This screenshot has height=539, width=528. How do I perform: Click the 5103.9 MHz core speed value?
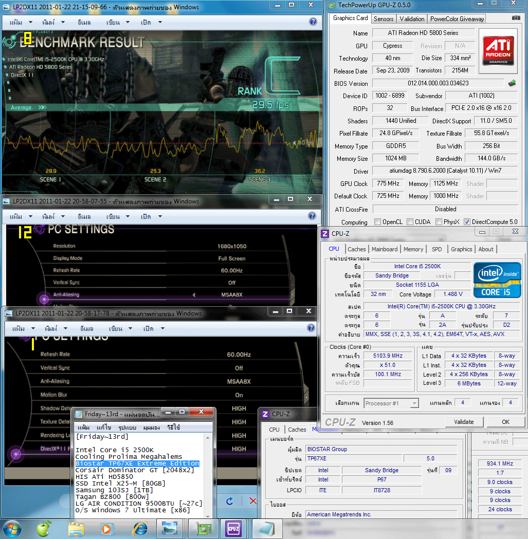tap(388, 356)
